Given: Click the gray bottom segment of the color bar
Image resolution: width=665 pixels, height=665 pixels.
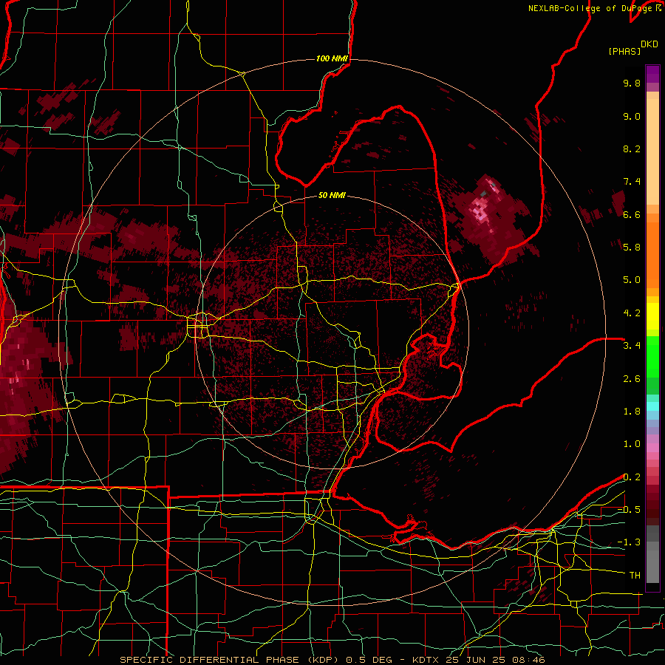Looking at the screenshot, I should pos(652,562).
